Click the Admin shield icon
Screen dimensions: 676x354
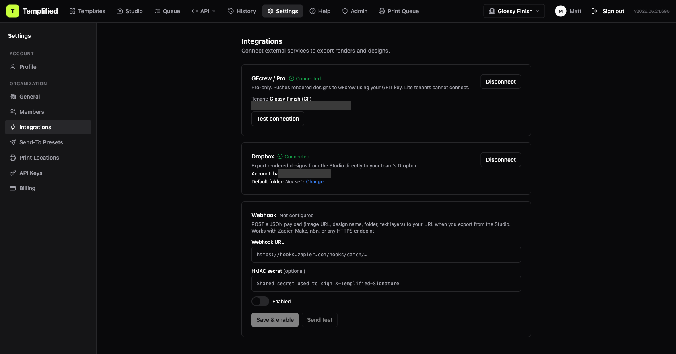pyautogui.click(x=345, y=11)
